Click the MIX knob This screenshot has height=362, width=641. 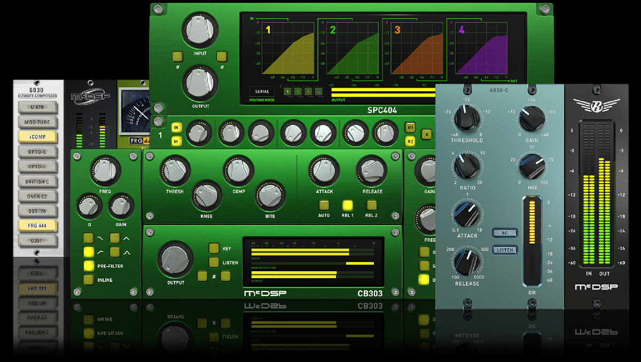click(x=531, y=166)
